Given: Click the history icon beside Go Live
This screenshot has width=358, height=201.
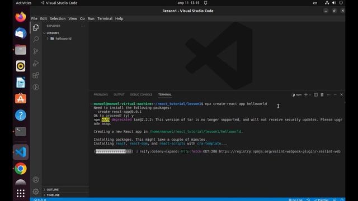Looking at the screenshot, I should (x=308, y=200).
